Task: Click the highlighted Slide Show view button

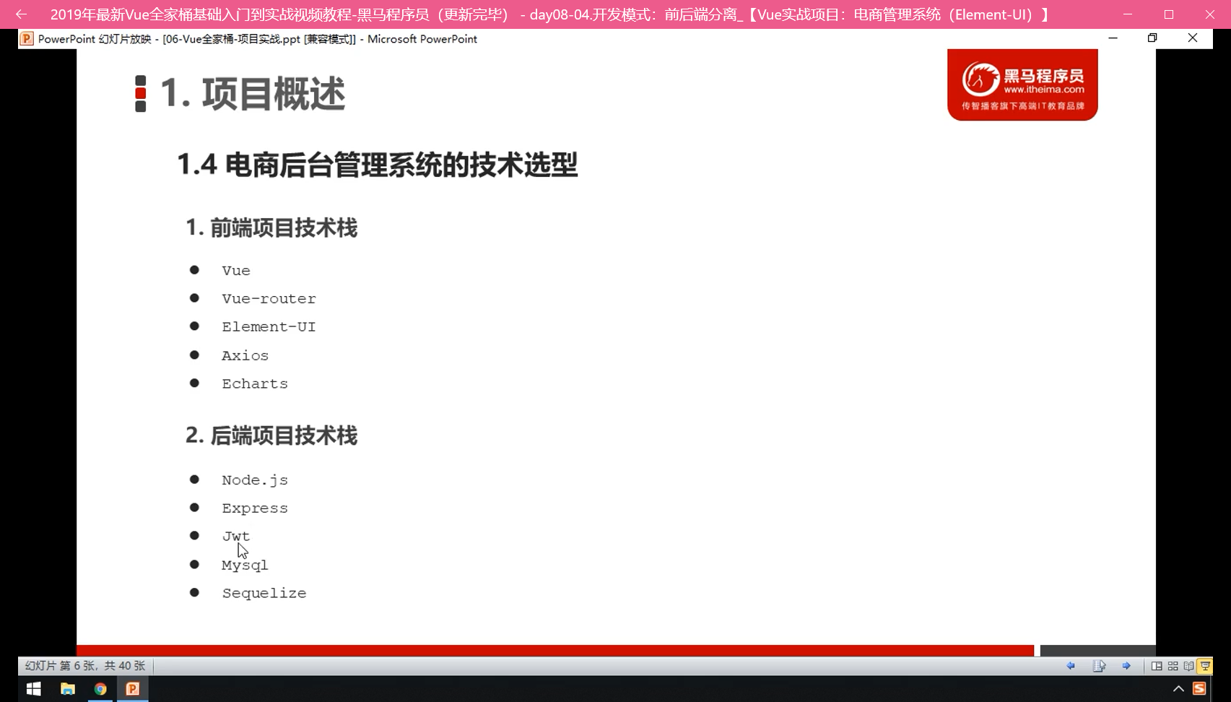Action: pos(1205,666)
